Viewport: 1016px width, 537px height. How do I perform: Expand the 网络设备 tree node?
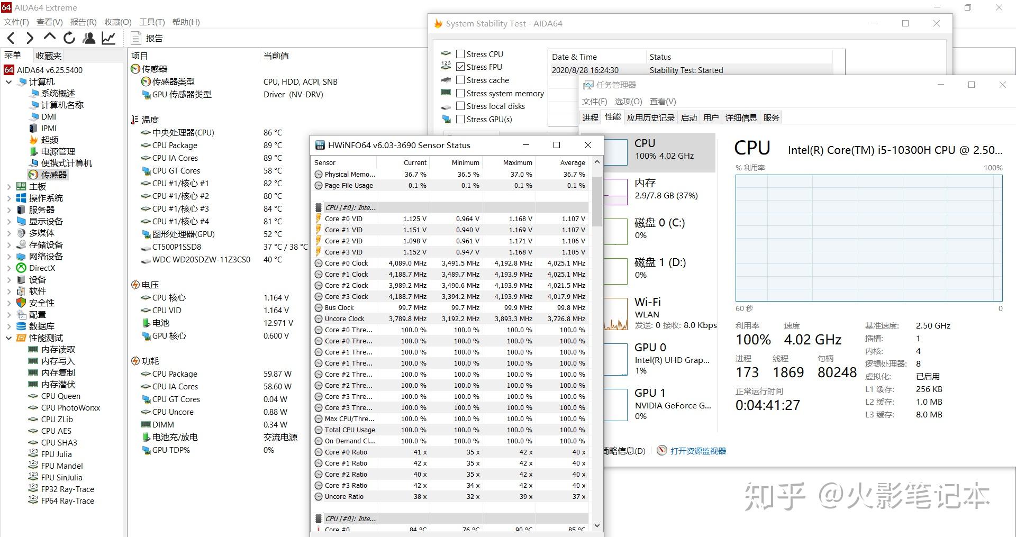coord(8,256)
